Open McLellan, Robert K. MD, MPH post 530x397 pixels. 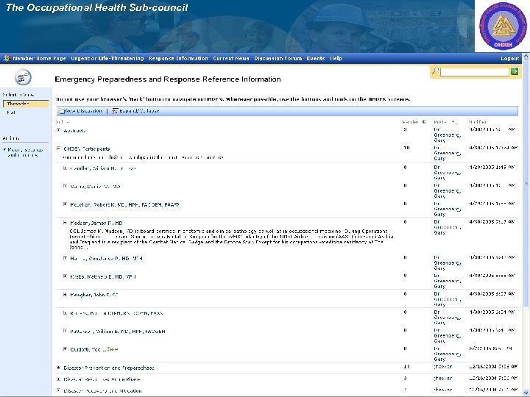click(x=124, y=204)
